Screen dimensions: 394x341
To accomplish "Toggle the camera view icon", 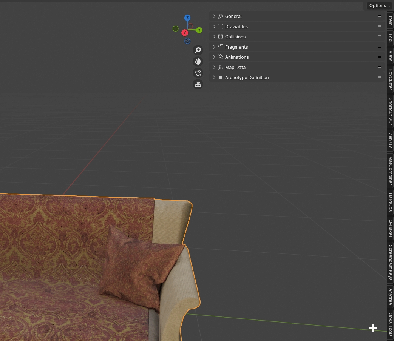I will (x=198, y=73).
